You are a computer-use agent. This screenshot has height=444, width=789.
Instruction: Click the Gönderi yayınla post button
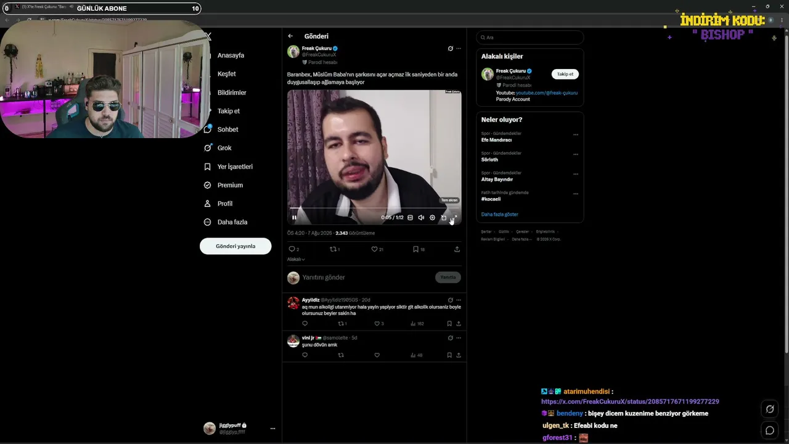coord(235,246)
